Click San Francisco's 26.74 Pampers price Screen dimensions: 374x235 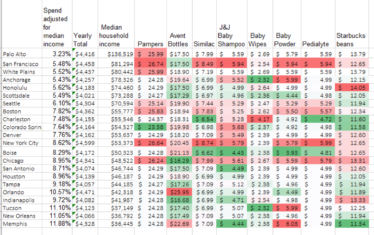tap(151, 63)
